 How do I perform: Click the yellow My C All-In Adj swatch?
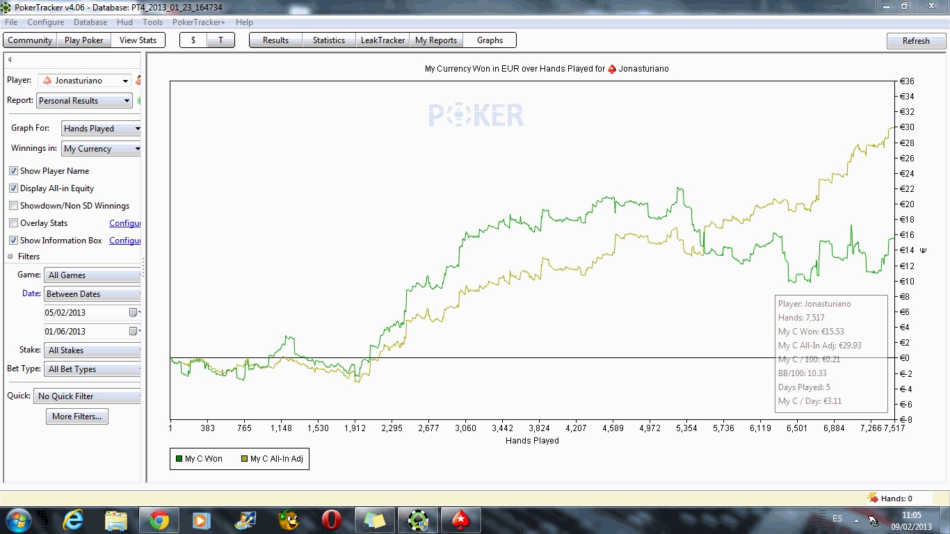tap(244, 459)
